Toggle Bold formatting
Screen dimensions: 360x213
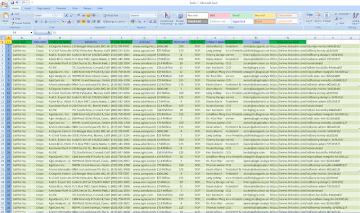(37, 22)
